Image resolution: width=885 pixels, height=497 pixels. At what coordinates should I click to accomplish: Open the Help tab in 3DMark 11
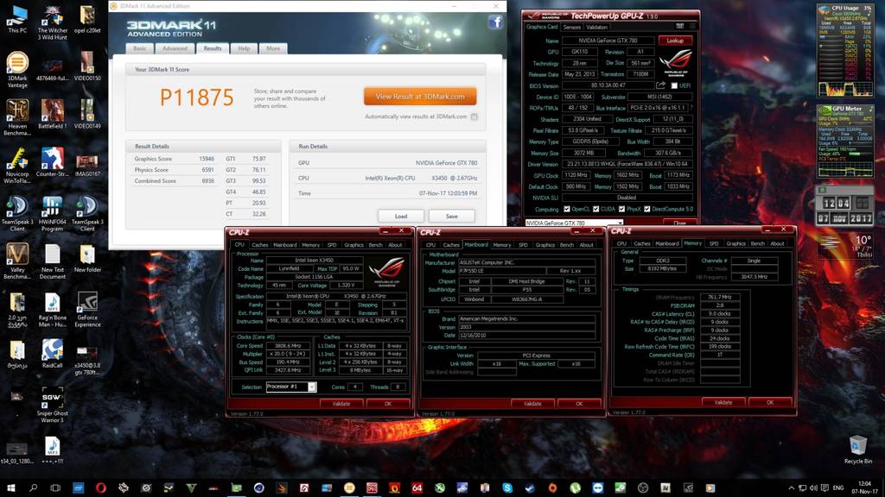coord(244,48)
